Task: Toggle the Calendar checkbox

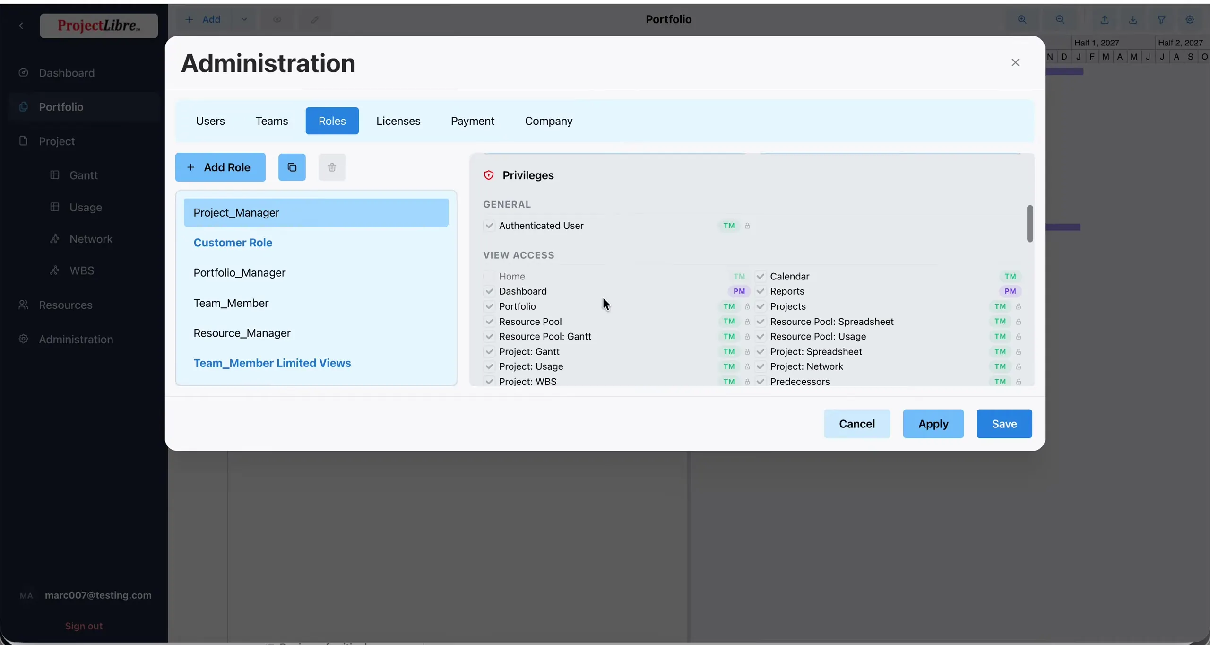Action: [x=760, y=276]
